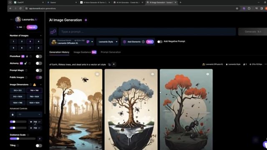Open the orange tree with ant image
Viewport: 267px width, 150px height.
(186, 110)
